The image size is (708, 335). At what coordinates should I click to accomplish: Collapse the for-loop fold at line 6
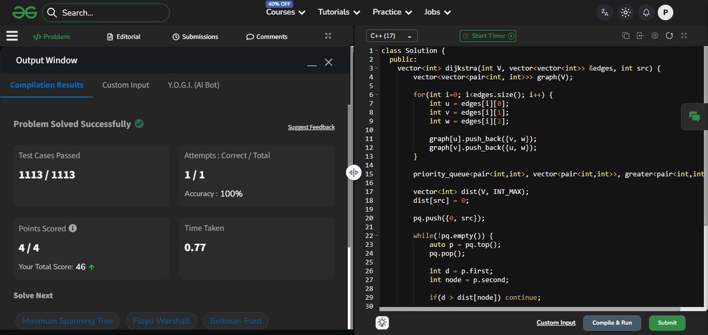point(377,95)
